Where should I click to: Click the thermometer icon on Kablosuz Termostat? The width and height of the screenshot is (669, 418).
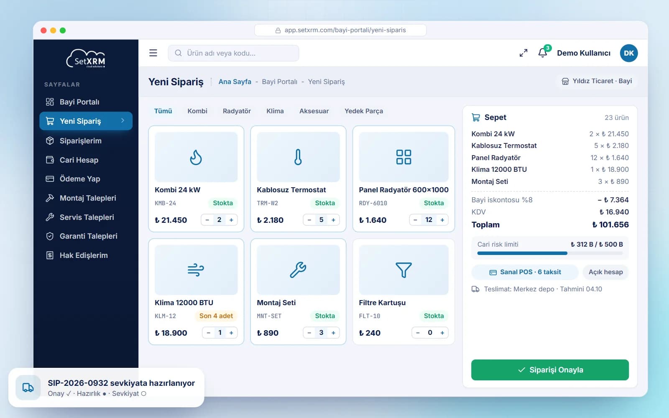[x=298, y=157]
